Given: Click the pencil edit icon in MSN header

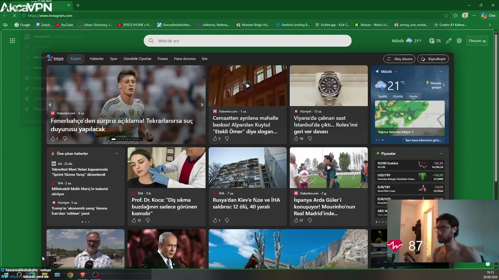Looking at the screenshot, I should point(449,41).
